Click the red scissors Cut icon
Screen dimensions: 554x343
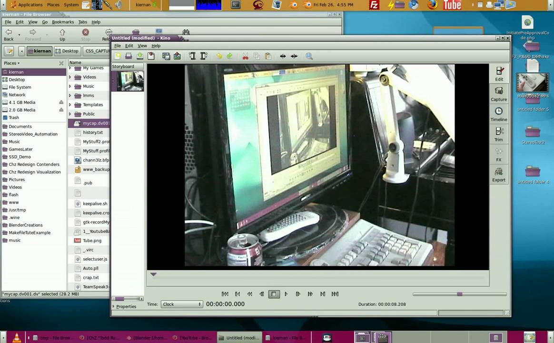point(245,56)
